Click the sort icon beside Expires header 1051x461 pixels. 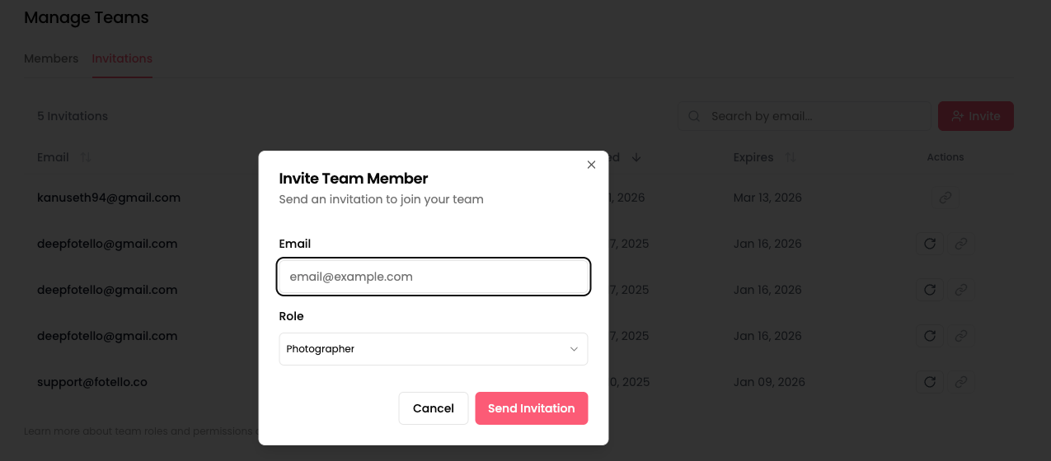click(790, 157)
